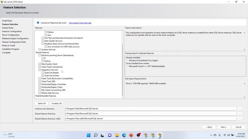248x139 pixels.
Task: Click Shared Features heading in the tree
Action: pyautogui.click(x=42, y=53)
